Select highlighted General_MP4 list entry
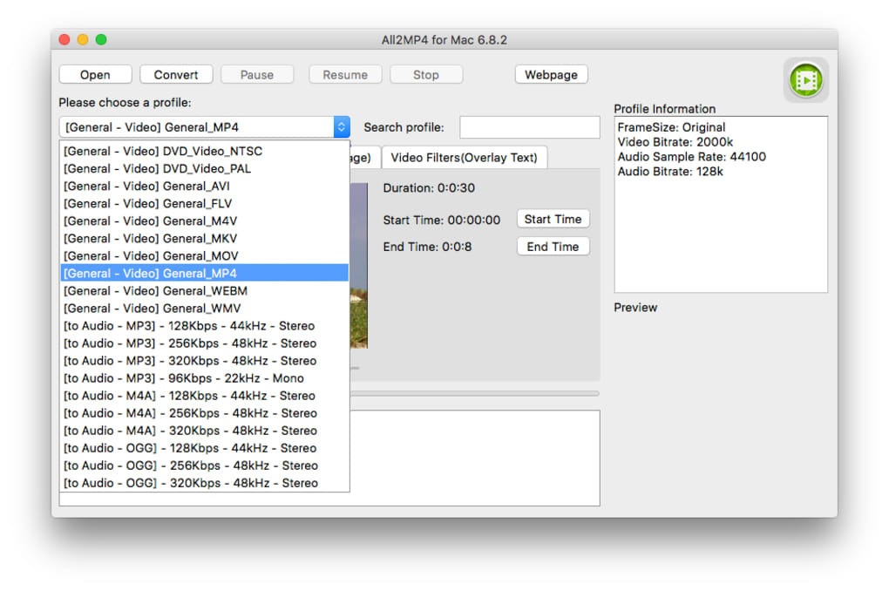The width and height of the screenshot is (889, 591). pyautogui.click(x=204, y=274)
